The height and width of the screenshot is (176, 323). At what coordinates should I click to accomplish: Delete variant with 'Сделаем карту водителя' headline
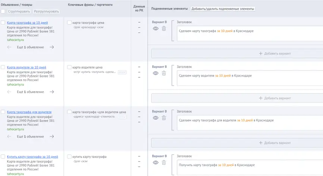(x=164, y=73)
